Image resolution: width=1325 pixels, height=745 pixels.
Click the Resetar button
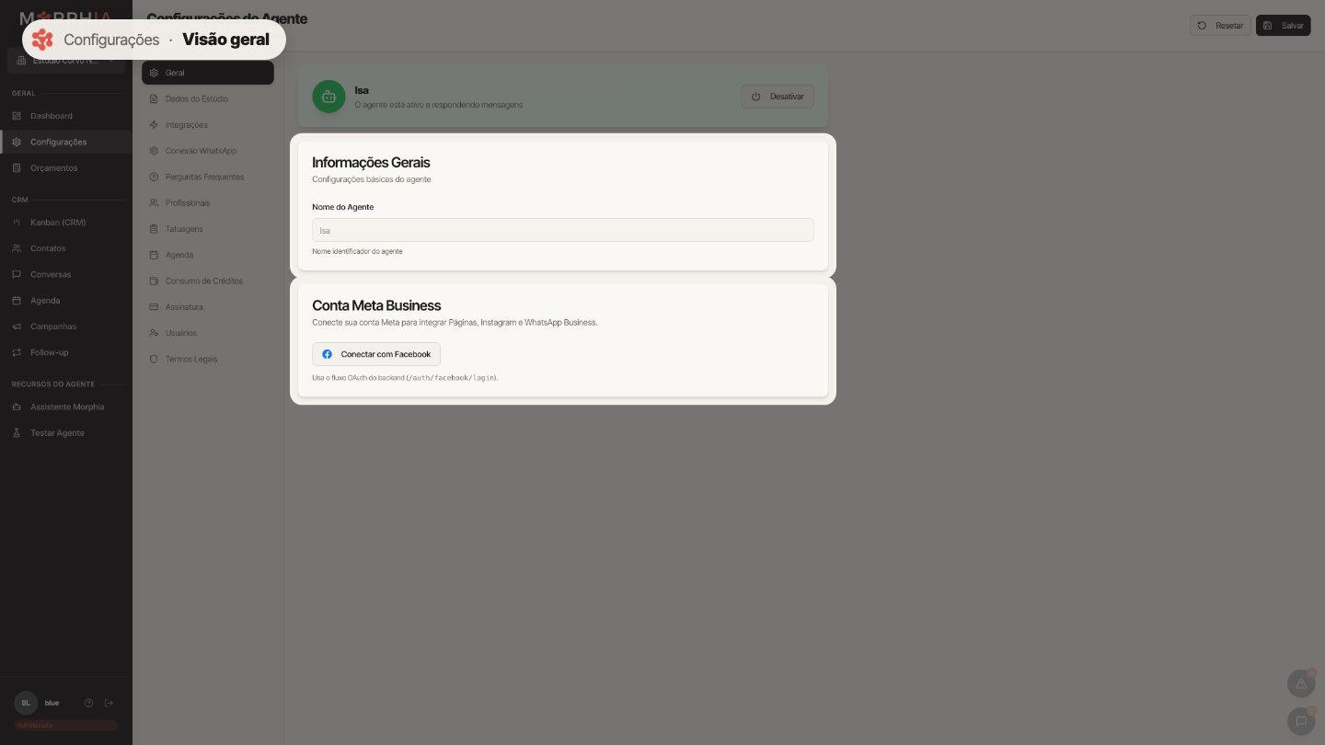(1220, 26)
